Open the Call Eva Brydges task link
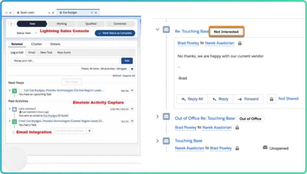The image size is (307, 174). tap(64, 90)
